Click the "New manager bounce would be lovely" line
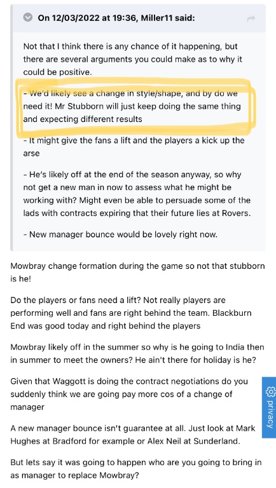Screen dimensions: 276x488 (x=120, y=234)
